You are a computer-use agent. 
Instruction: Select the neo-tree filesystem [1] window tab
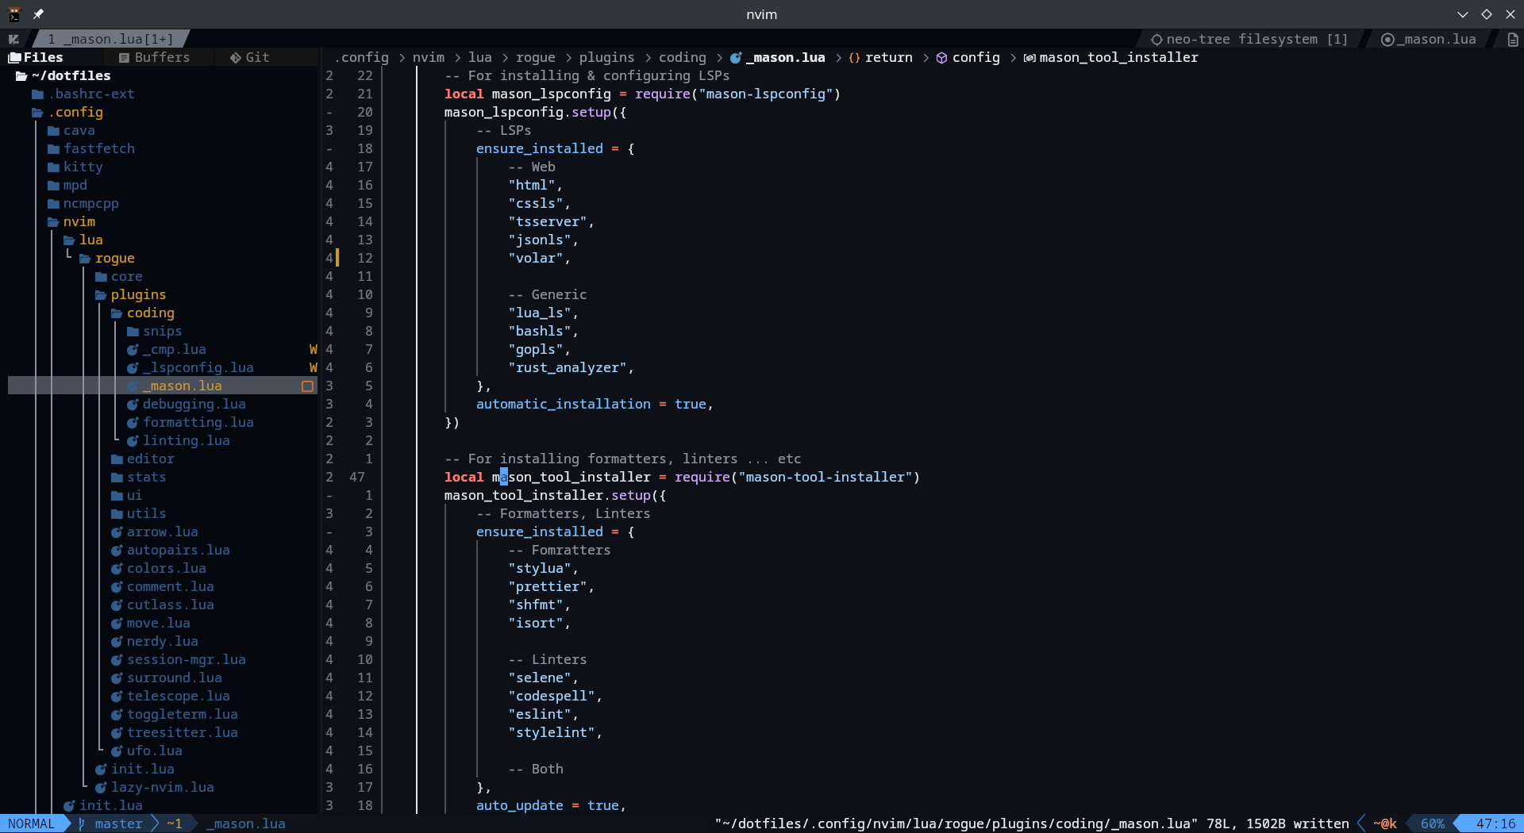[1249, 39]
